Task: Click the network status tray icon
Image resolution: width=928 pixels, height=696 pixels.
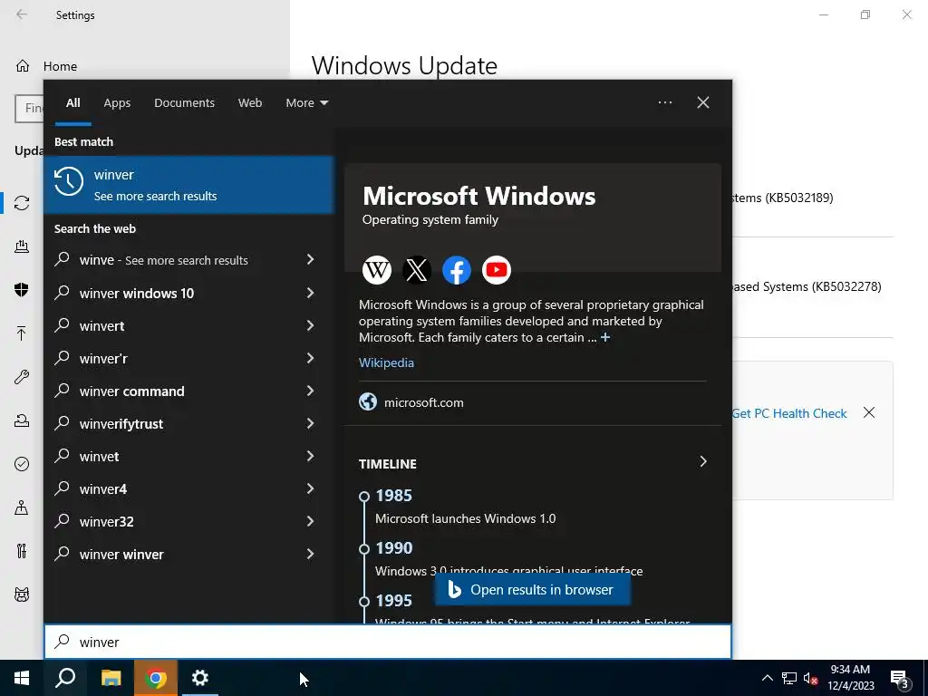Action: click(789, 678)
